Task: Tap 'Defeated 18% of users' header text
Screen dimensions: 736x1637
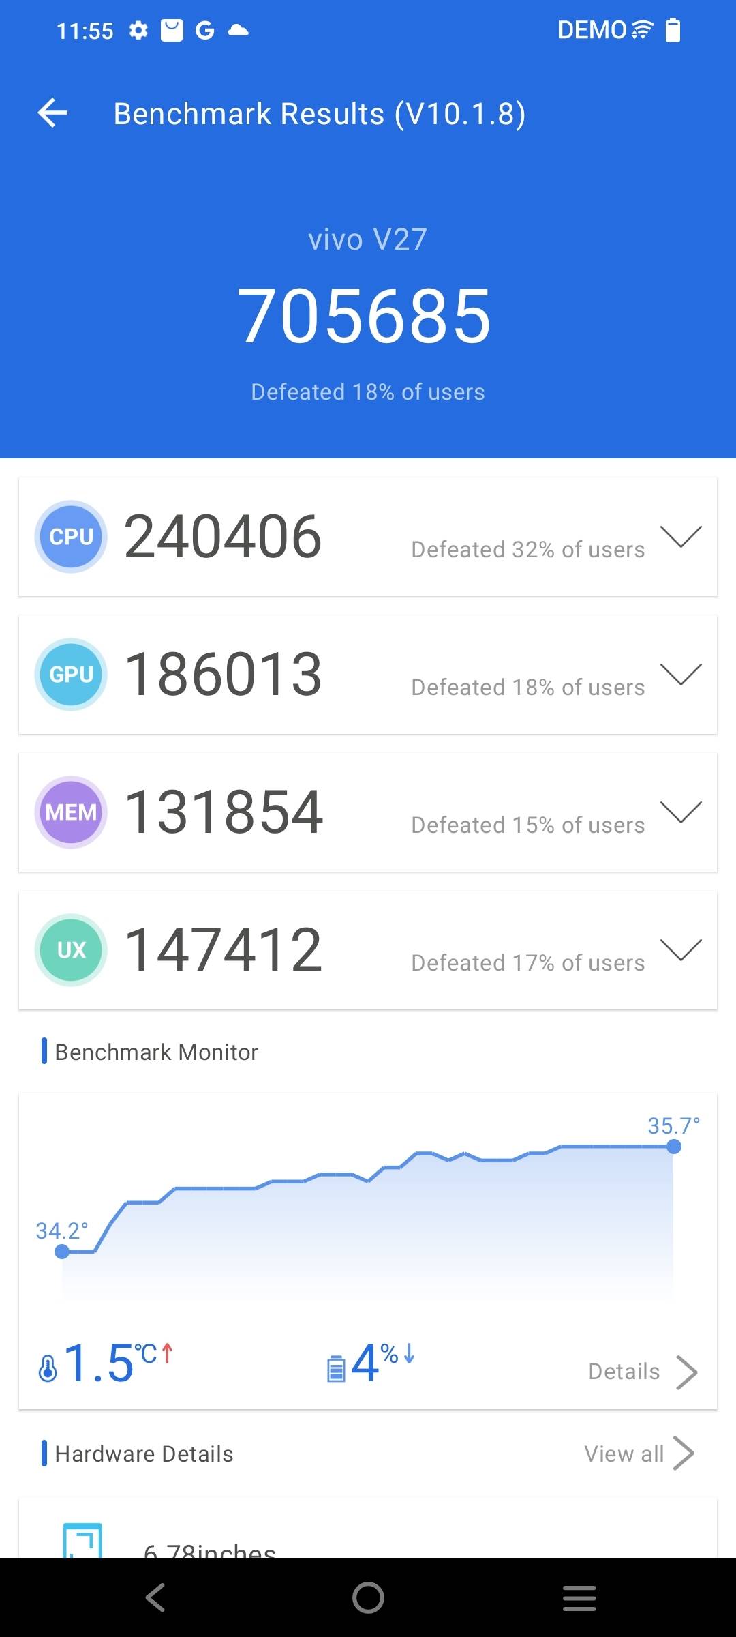Action: 368,392
